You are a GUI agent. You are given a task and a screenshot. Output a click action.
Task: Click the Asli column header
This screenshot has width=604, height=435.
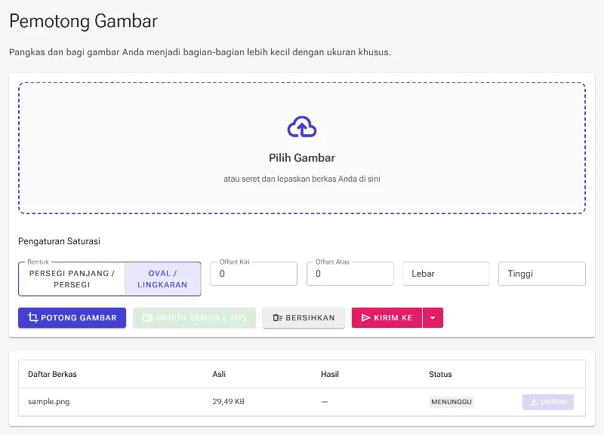(219, 374)
